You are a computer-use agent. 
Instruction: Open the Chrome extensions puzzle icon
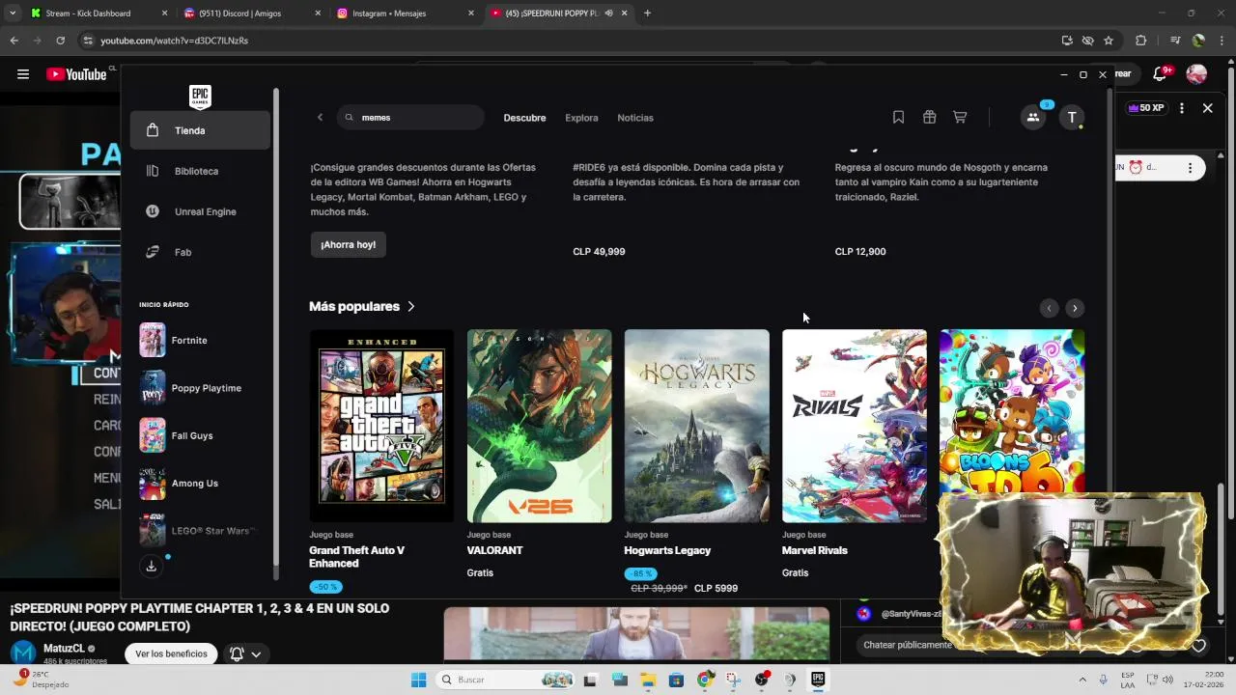pos(1141,41)
